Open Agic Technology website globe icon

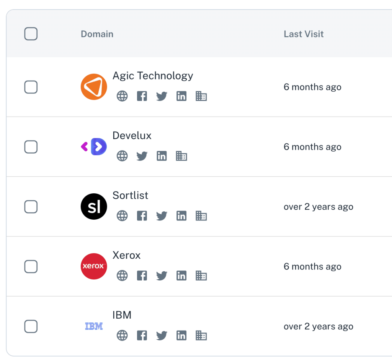coord(122,96)
